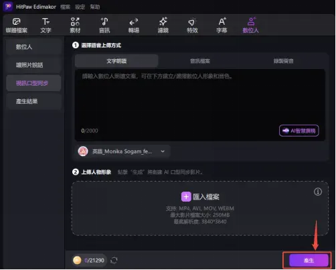The height and width of the screenshot is (270, 336).
Task: Click the AI智慧撰稿 button
Action: tap(299, 131)
